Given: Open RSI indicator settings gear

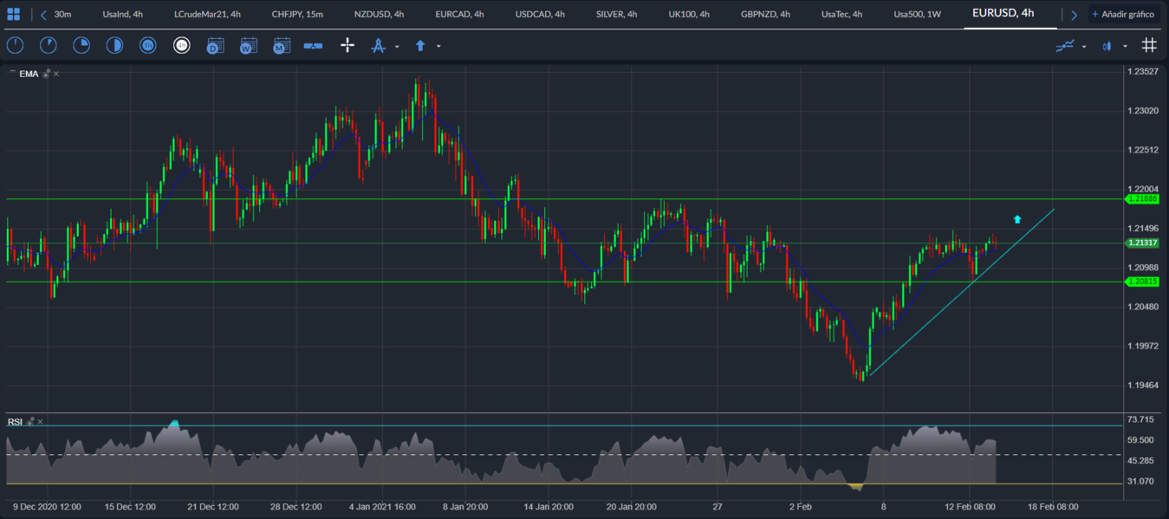Looking at the screenshot, I should click(30, 421).
